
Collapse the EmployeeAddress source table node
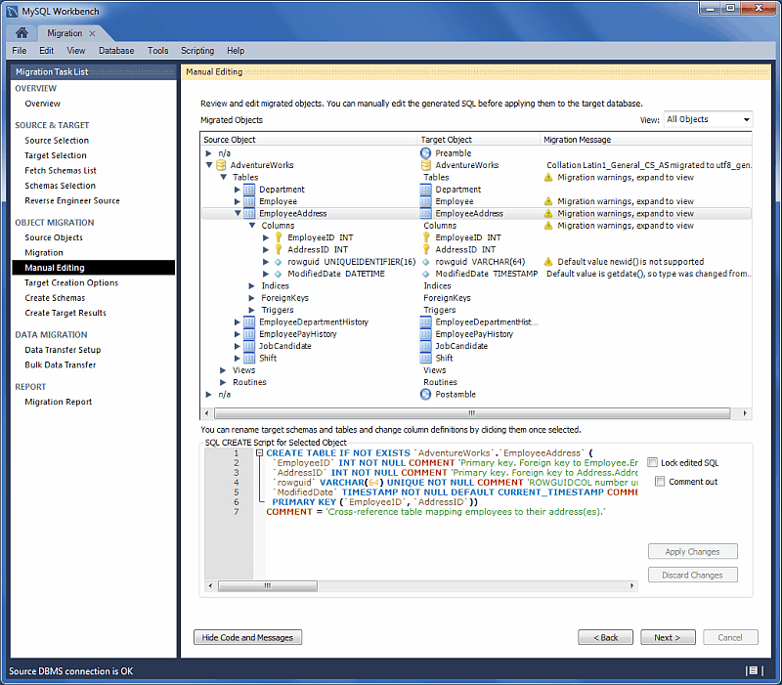click(x=237, y=213)
